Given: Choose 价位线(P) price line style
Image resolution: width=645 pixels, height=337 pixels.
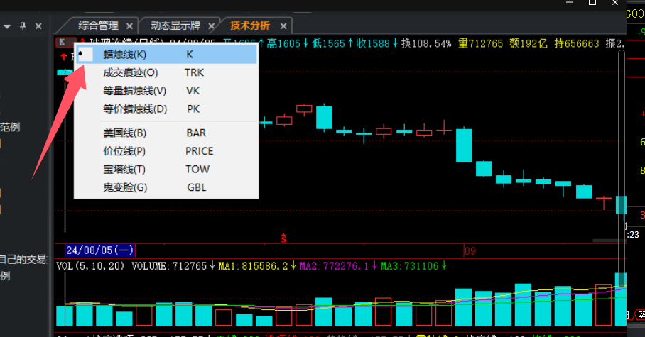Looking at the screenshot, I should [124, 151].
